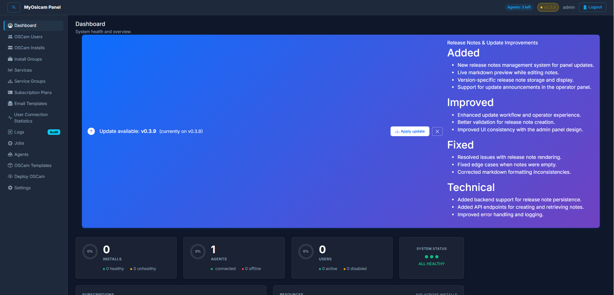Click the Deploy OSCam cloud upload icon
Image resolution: width=614 pixels, height=295 pixels.
tap(10, 176)
